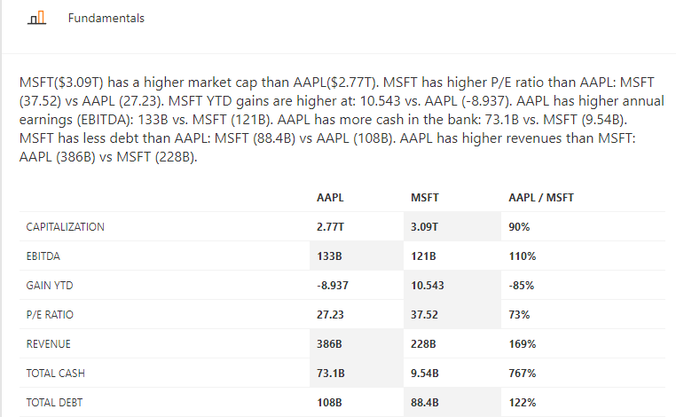Click MSFT capitalization value 3.09T
Image resolution: width=676 pixels, height=417 pixels.
coord(424,227)
